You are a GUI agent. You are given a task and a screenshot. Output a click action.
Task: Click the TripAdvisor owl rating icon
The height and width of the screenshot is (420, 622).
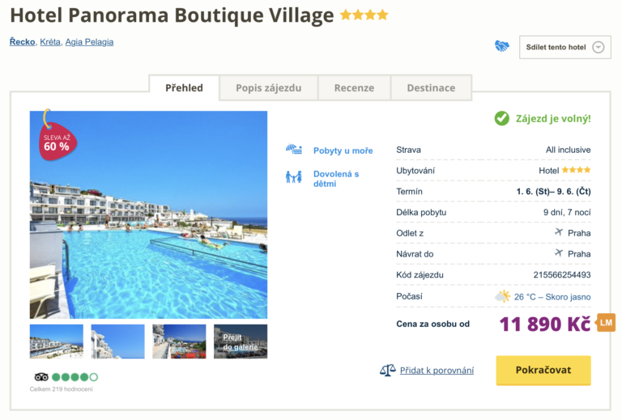click(x=41, y=377)
